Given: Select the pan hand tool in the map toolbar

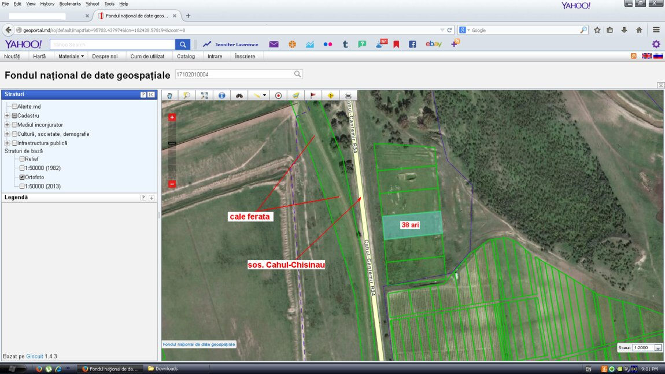Looking at the screenshot, I should coord(169,95).
